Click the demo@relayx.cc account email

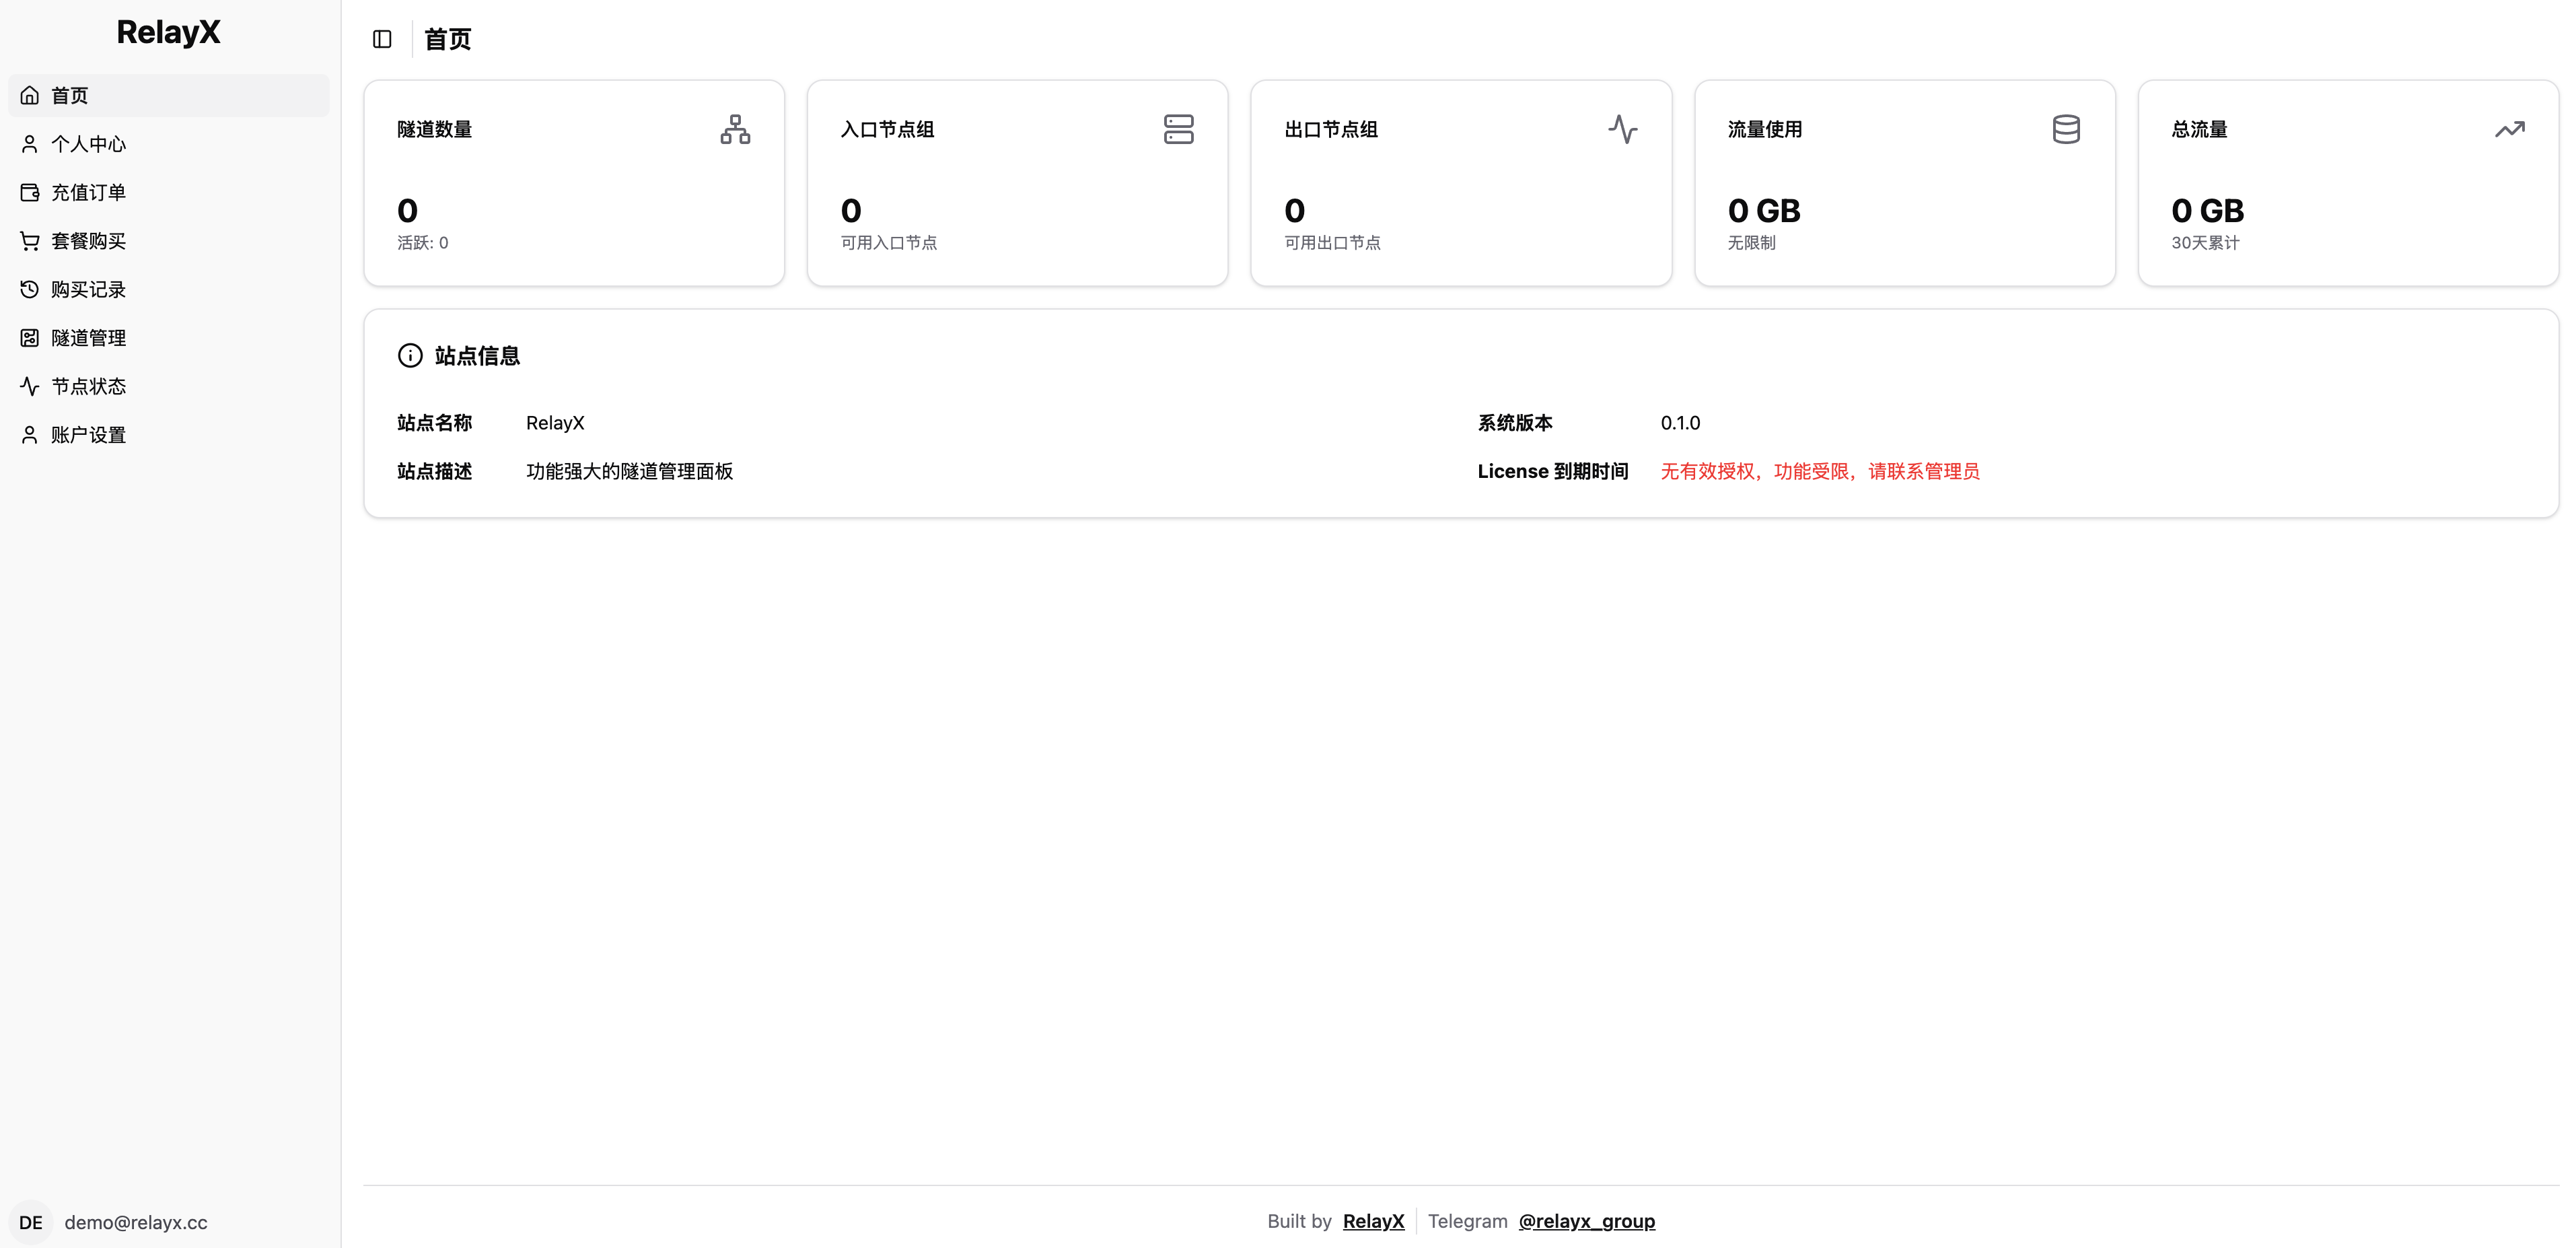pyautogui.click(x=135, y=1222)
